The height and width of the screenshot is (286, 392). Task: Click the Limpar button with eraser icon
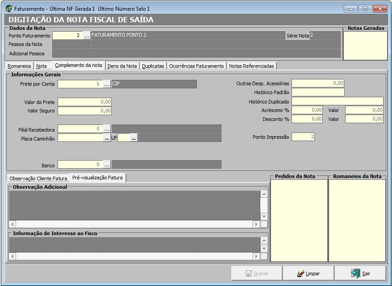[309, 274]
